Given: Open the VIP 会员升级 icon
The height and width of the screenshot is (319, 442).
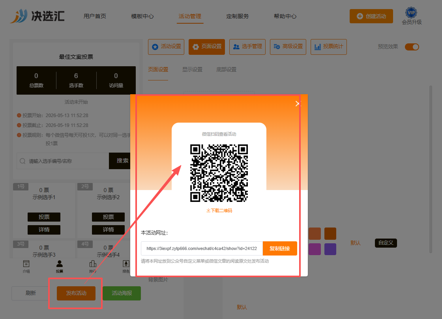Looking at the screenshot, I should click(411, 16).
